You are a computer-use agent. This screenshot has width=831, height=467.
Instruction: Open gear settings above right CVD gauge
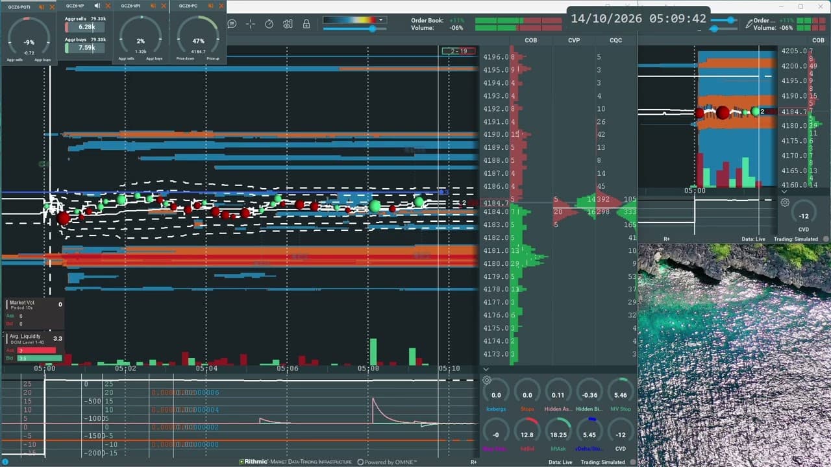pyautogui.click(x=785, y=202)
